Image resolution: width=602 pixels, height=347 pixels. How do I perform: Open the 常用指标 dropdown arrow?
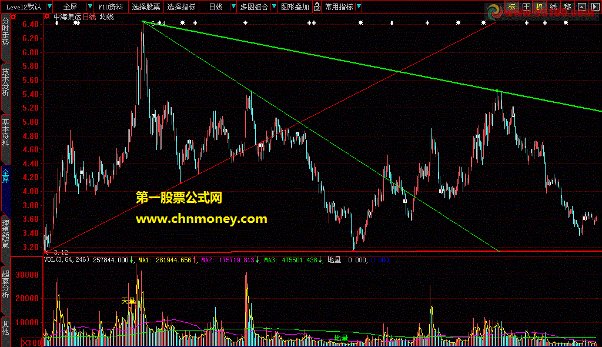click(359, 6)
